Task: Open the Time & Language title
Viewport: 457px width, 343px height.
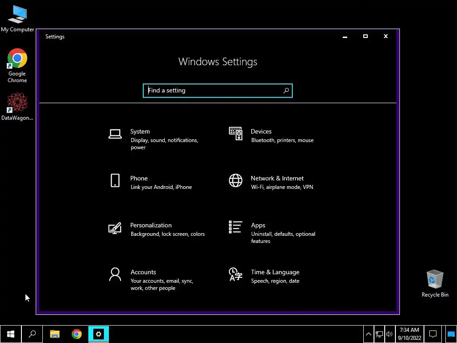Action: tap(275, 272)
